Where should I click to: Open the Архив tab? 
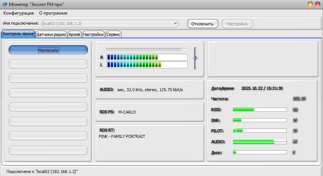(74, 34)
